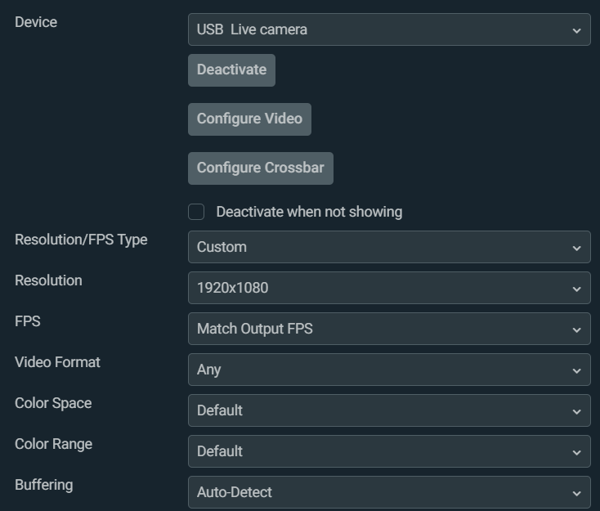Click the chevron arrow on the Device dropdown

click(x=576, y=30)
